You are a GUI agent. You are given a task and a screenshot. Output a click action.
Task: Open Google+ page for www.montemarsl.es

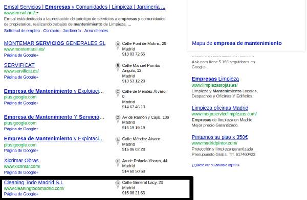[x=21, y=55]
